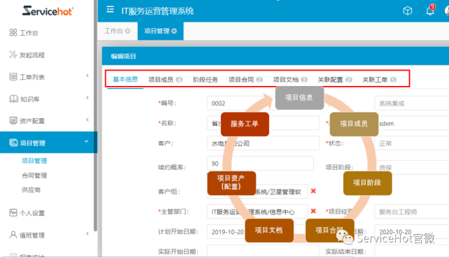Click the 客户 input field
This screenshot has height=258, width=449.
pos(263,143)
